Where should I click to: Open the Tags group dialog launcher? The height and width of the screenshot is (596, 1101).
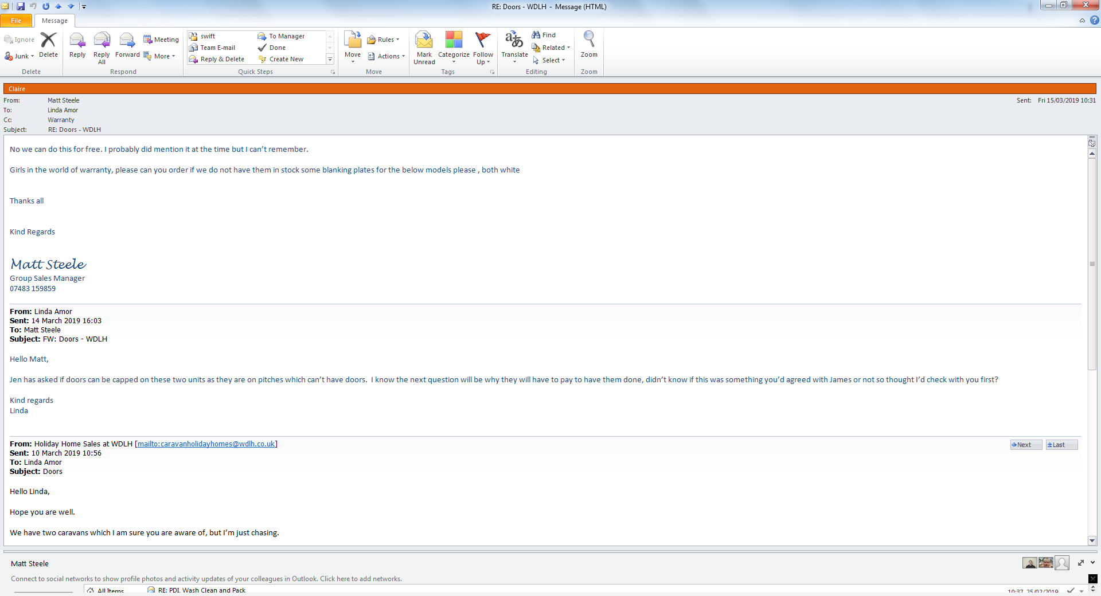492,72
